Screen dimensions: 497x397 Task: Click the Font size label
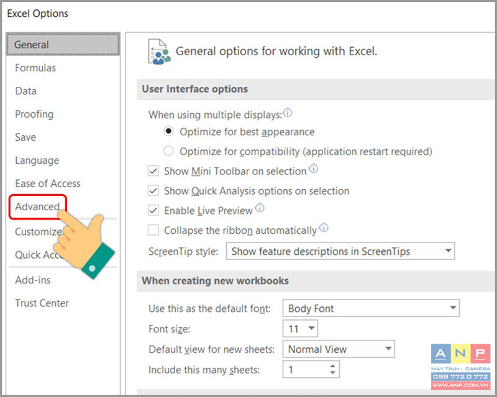point(169,329)
